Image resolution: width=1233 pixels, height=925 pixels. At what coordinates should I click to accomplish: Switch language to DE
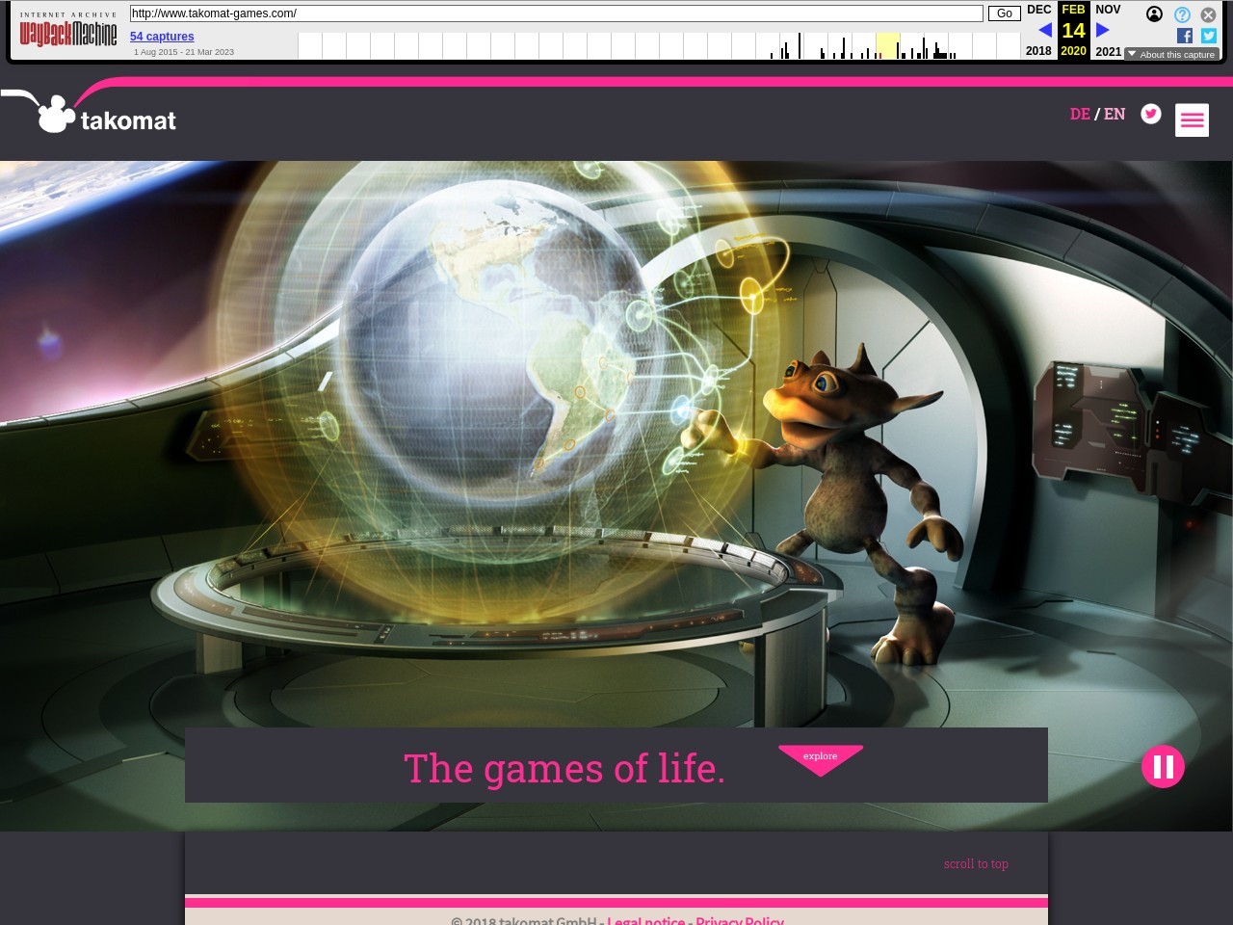pos(1080,114)
